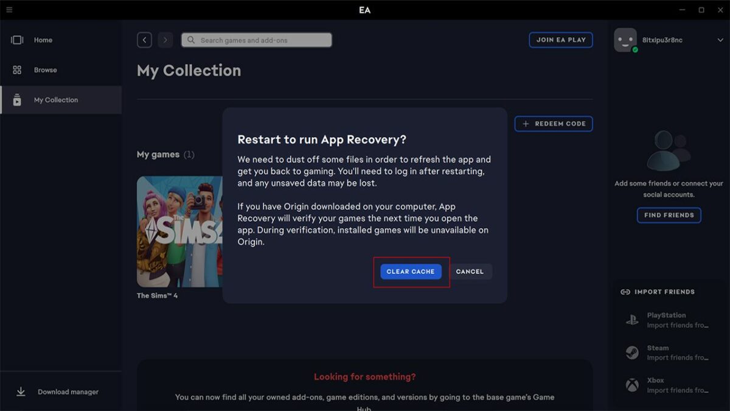Open the Browse menu item
The width and height of the screenshot is (730, 411).
coord(46,70)
